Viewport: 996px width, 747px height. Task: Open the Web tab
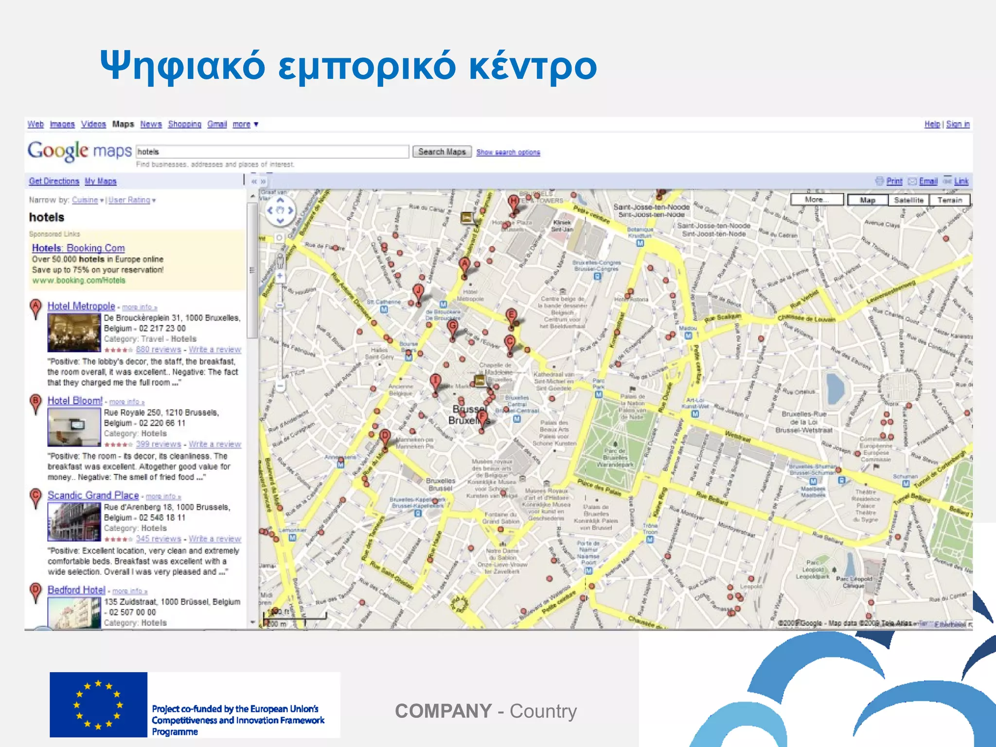36,124
